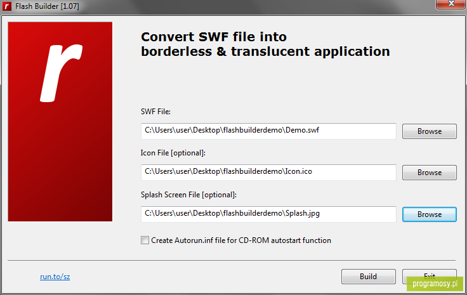Close the Flash Builder window
The image size is (467, 295).
point(451,4)
